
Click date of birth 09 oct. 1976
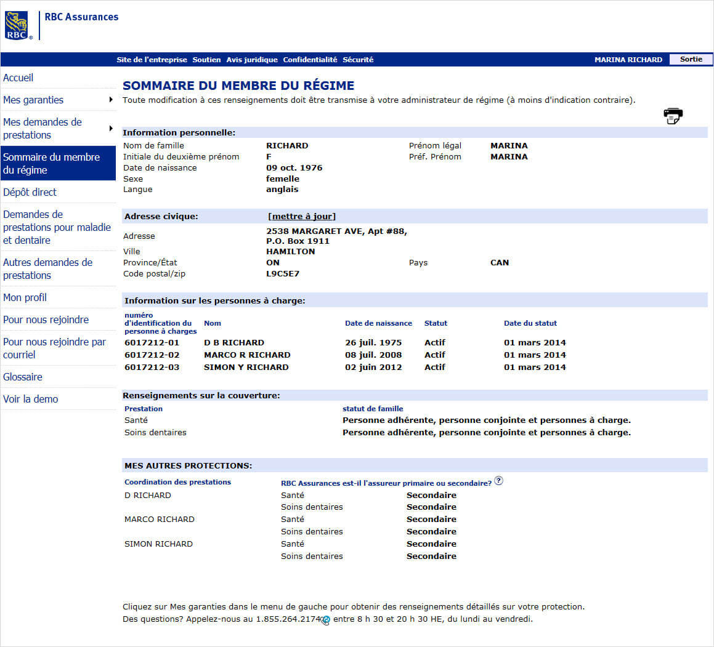[294, 168]
